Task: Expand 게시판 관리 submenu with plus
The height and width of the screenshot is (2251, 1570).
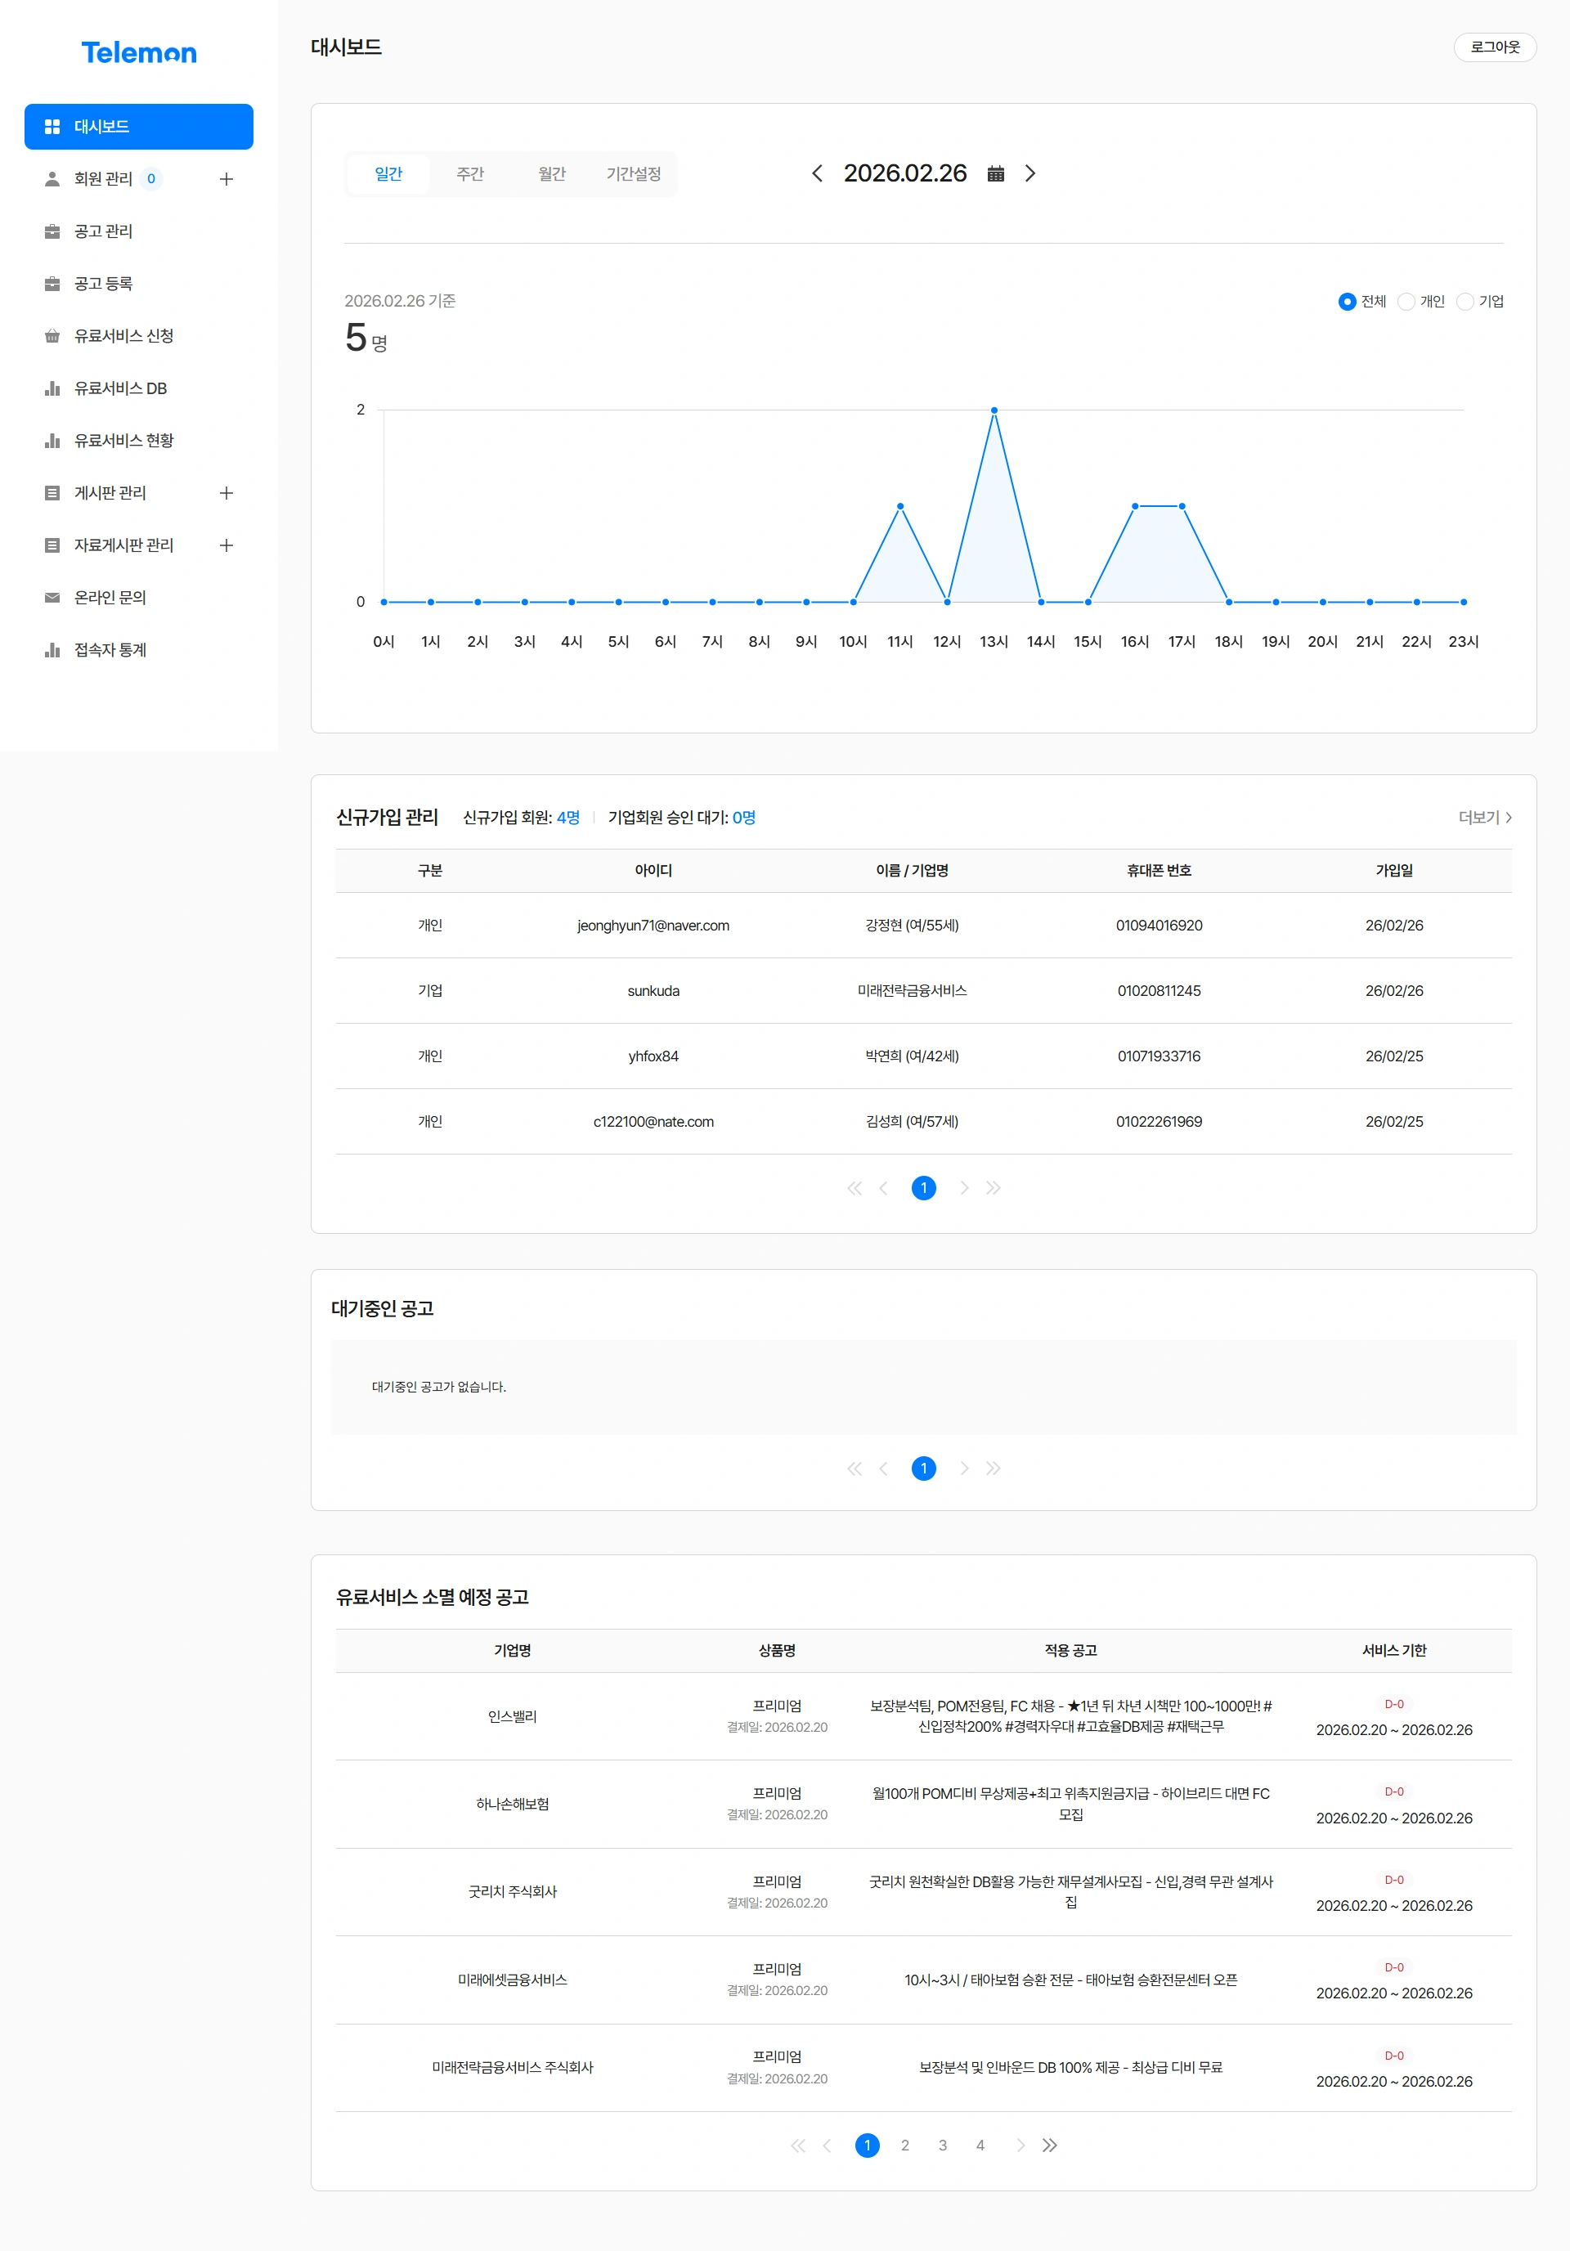Action: click(x=227, y=492)
